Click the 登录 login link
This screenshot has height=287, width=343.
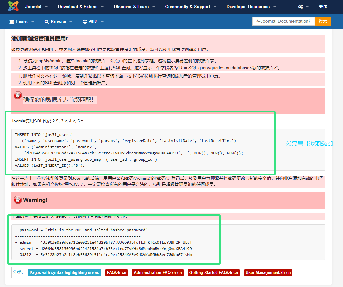[x=323, y=7]
